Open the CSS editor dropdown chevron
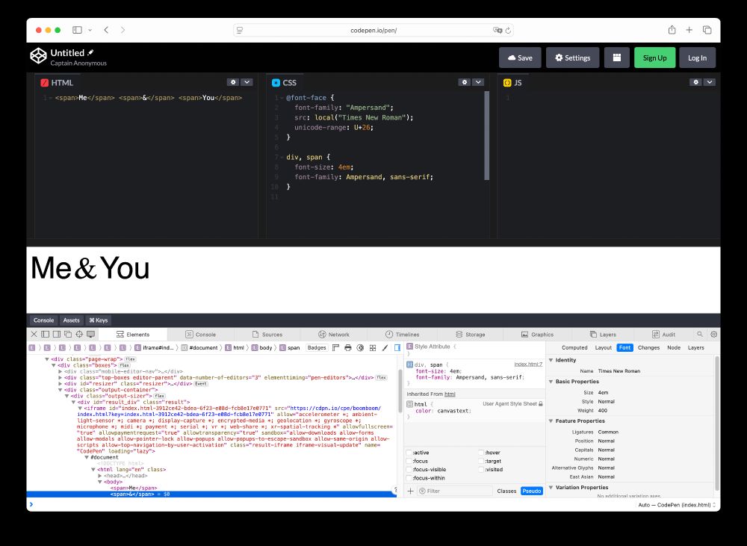The height and width of the screenshot is (546, 747). click(x=478, y=82)
